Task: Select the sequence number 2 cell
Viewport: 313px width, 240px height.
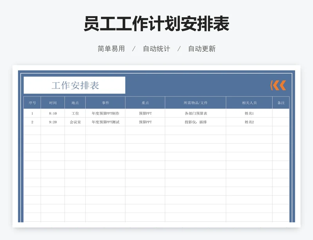Action: tap(32, 122)
